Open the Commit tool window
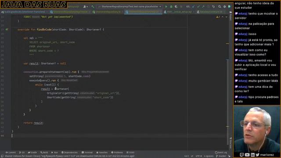Screen dimensions: 281x158 coord(11,152)
